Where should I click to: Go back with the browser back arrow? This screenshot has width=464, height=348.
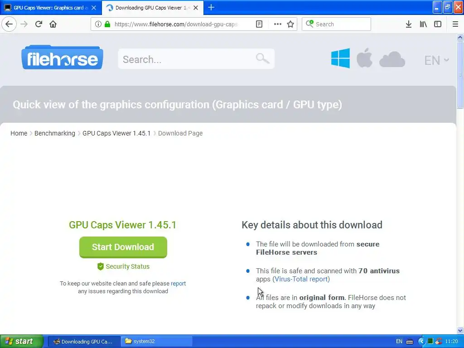coord(9,24)
